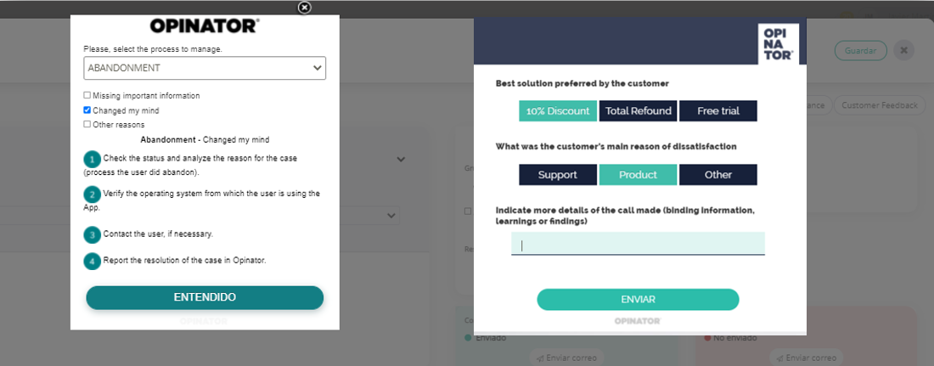Tick the Other reasons checkbox
The image size is (934, 366).
[x=87, y=125]
